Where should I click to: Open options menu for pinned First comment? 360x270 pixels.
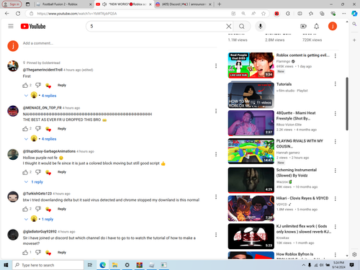pos(216,66)
